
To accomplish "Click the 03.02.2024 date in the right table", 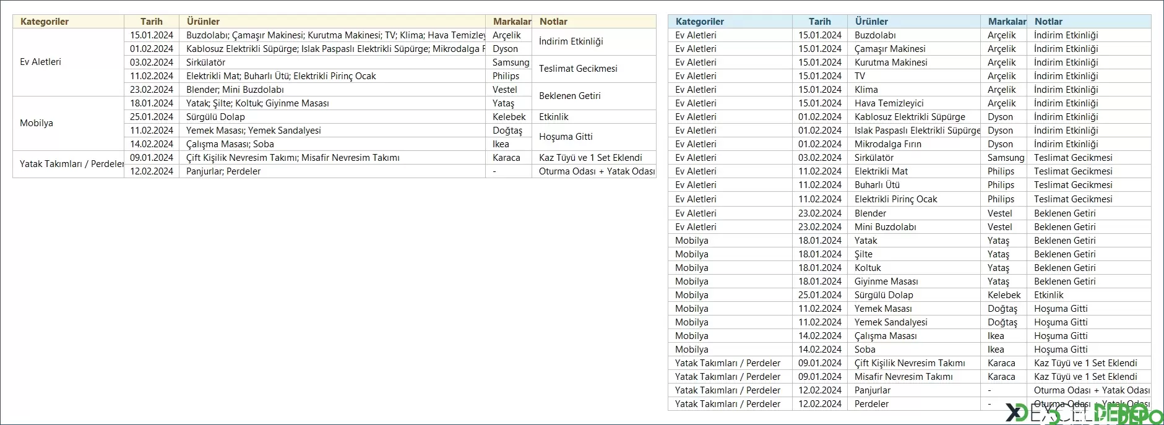I will click(x=820, y=158).
